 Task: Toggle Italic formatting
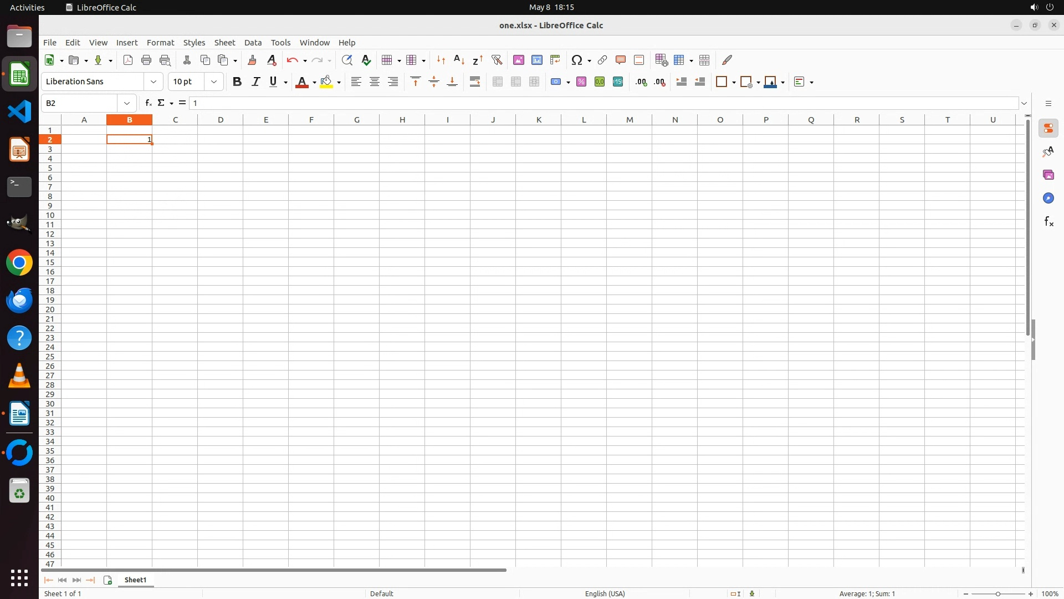pos(255,82)
